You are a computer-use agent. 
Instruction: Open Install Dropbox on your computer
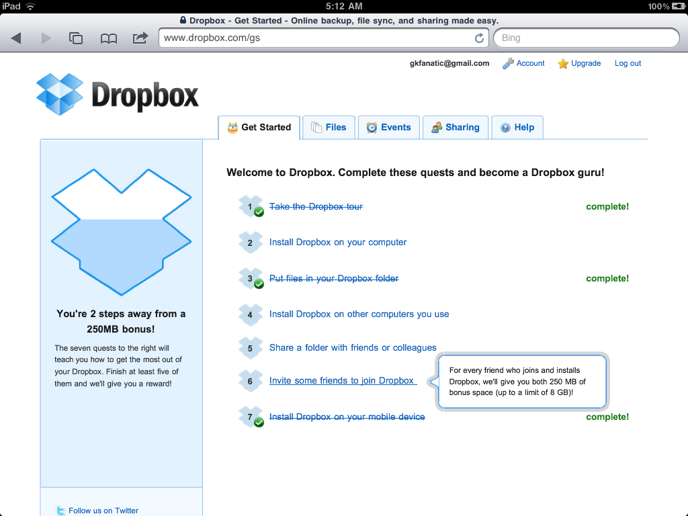click(338, 243)
